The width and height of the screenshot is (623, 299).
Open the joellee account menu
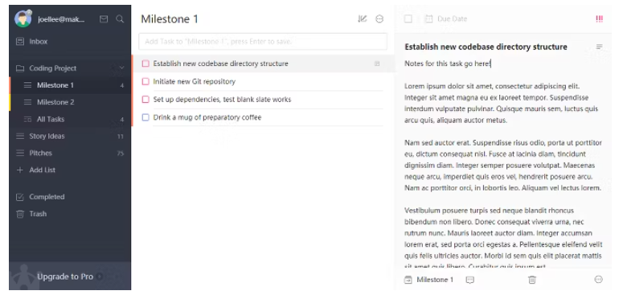point(61,19)
